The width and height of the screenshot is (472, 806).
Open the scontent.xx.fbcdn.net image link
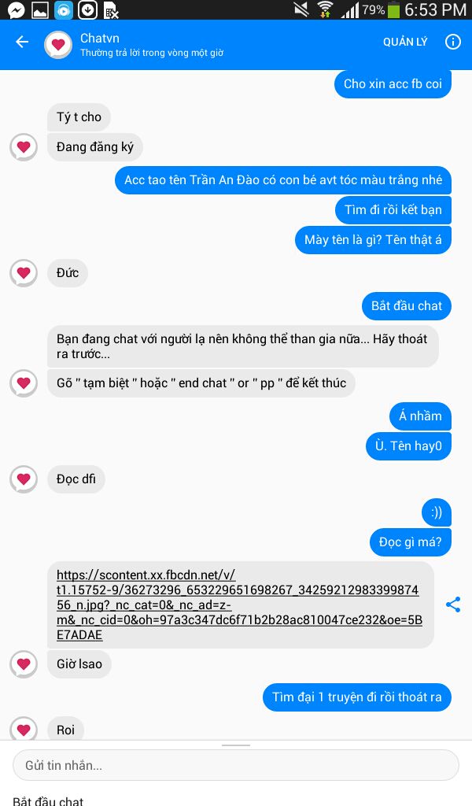(241, 604)
